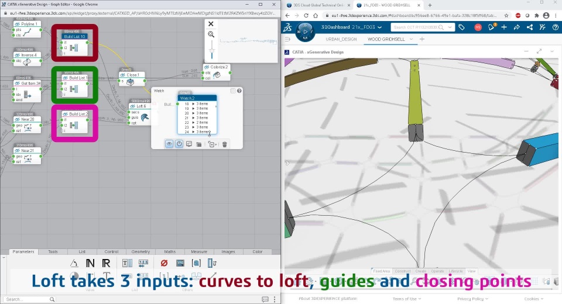
Task: Expand row 20 in Watch.2 list
Action: (194, 113)
